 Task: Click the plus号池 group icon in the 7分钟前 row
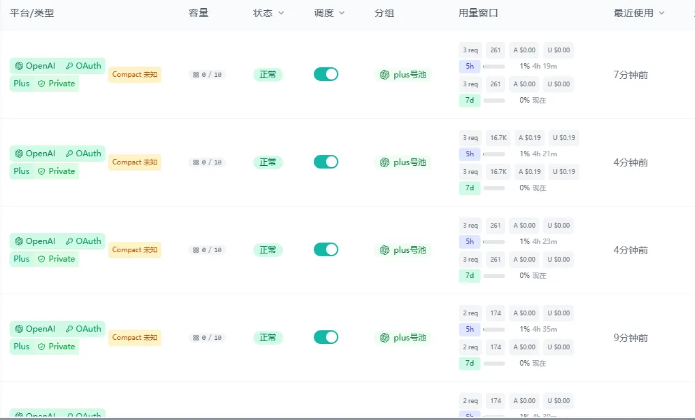coord(385,75)
